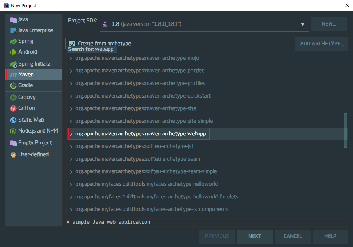This screenshot has height=247, width=353.
Task: Select the maven-archetype-site archetype row
Action: pyautogui.click(x=207, y=109)
